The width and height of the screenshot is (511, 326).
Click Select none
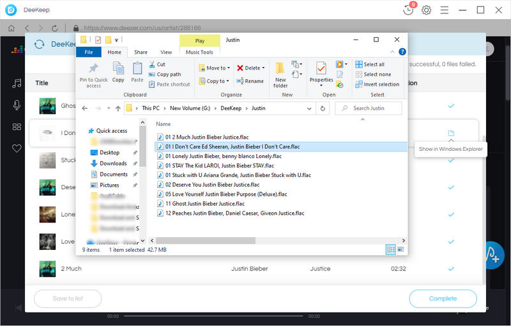pyautogui.click(x=373, y=74)
